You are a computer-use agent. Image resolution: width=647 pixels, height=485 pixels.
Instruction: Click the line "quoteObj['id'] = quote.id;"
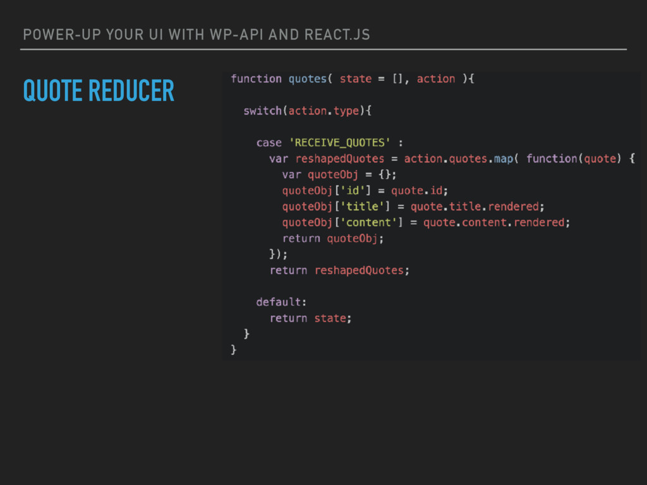pos(365,191)
